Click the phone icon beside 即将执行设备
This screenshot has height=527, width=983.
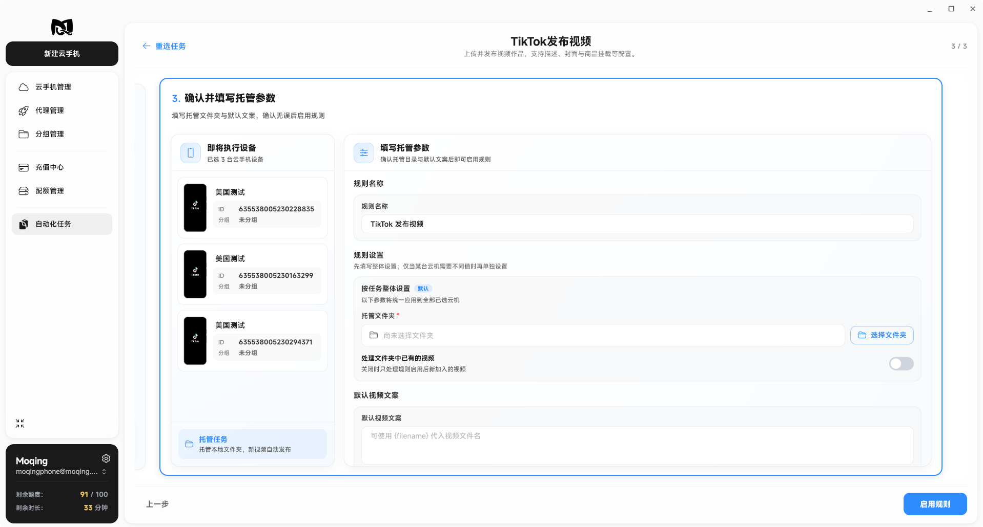click(191, 153)
